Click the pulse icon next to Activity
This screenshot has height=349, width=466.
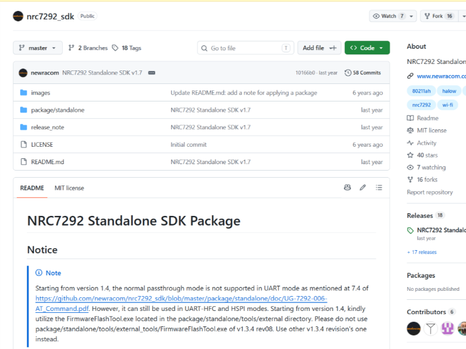pos(410,143)
